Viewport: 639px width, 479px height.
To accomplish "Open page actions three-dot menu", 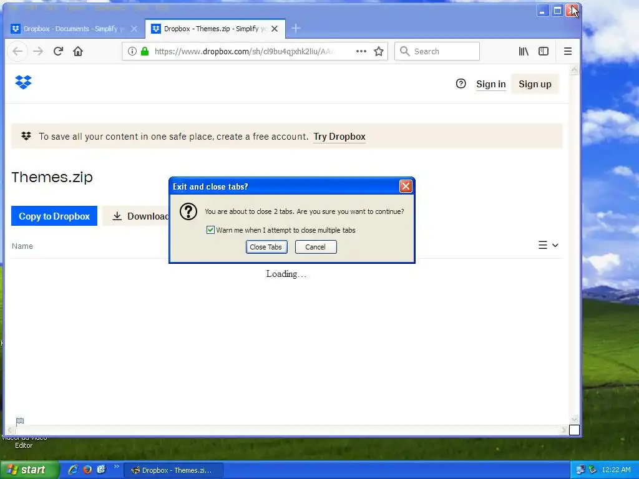I will coord(361,51).
